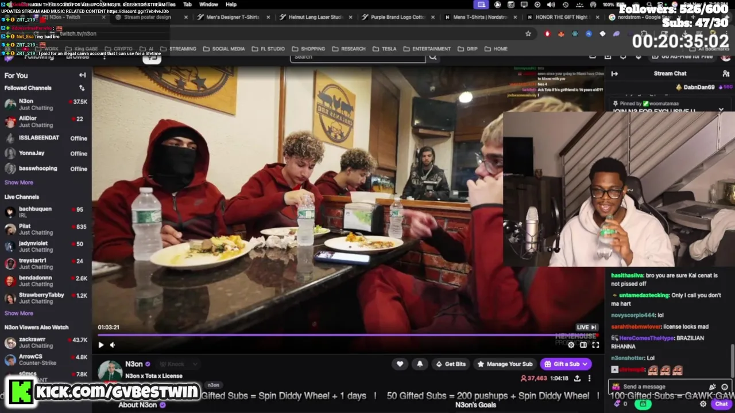
Task: Sort Followed Channels with the arrows icon
Action: click(x=82, y=88)
